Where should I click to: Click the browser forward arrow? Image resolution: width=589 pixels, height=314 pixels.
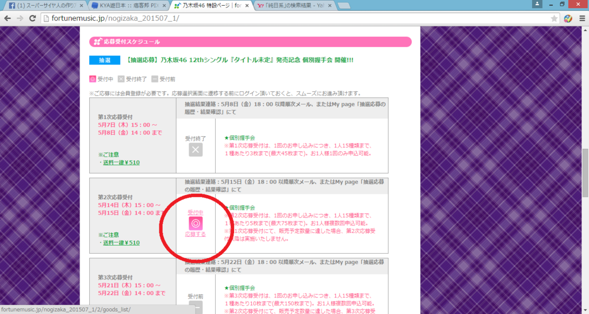(20, 18)
